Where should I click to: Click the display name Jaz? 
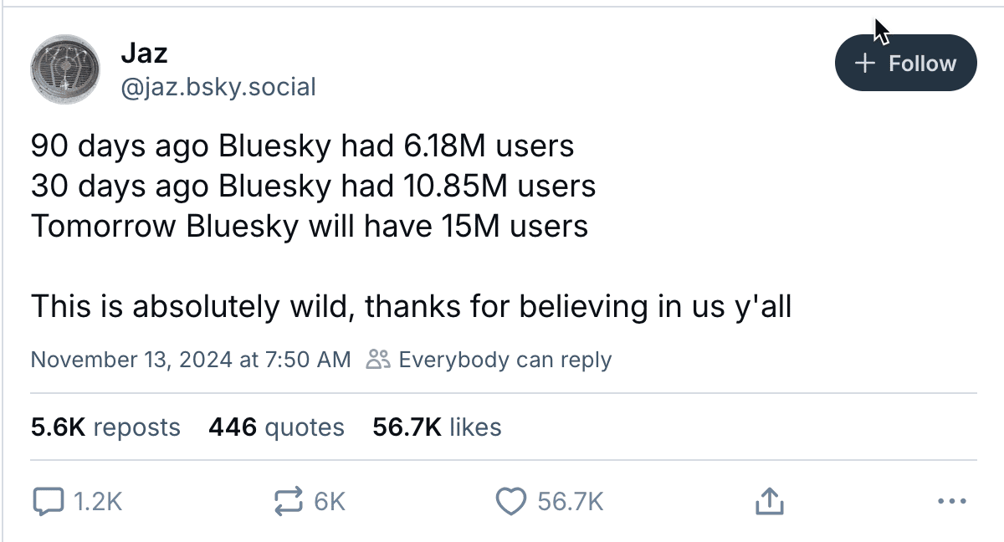tap(144, 54)
